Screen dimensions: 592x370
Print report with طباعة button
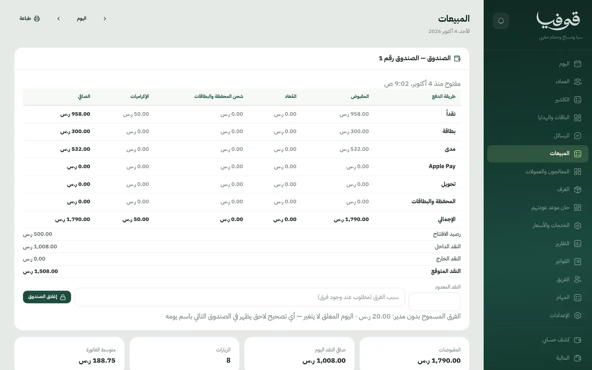pos(30,18)
